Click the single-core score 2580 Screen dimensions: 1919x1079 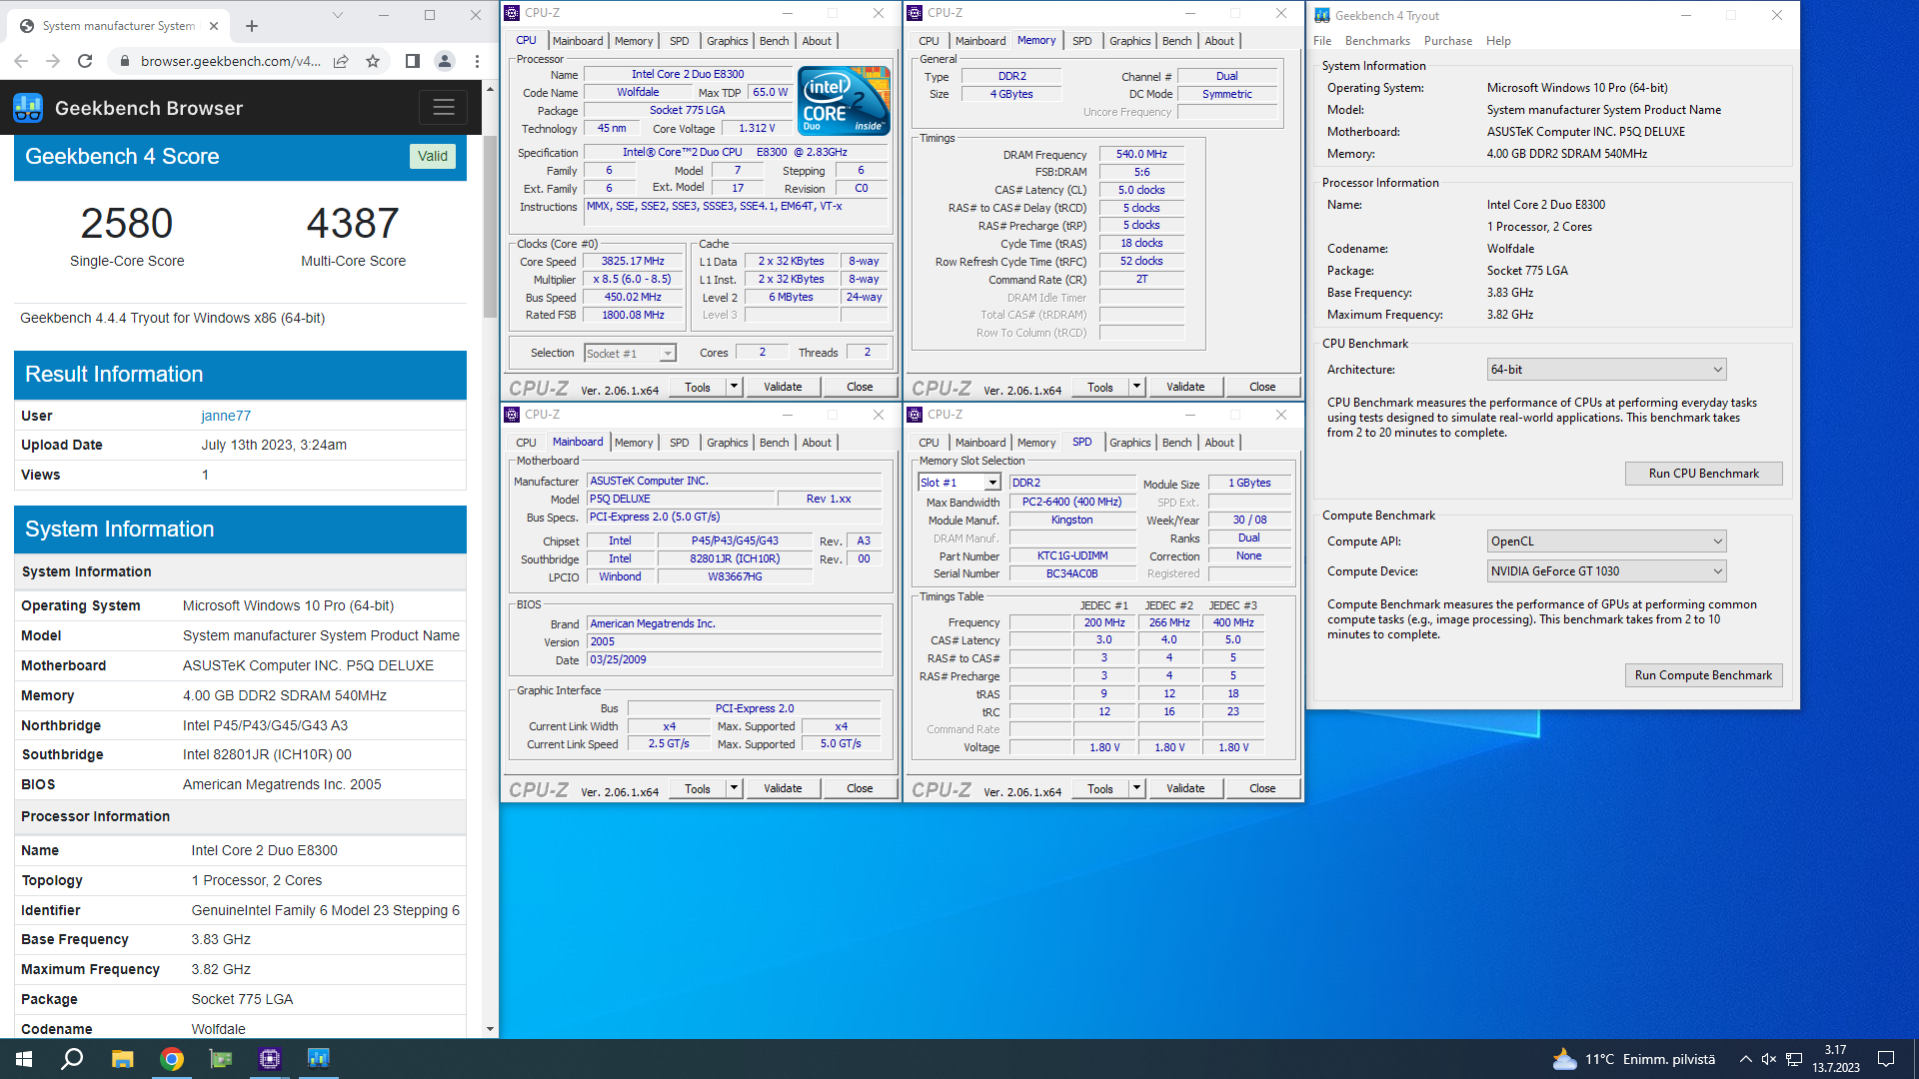[x=127, y=223]
